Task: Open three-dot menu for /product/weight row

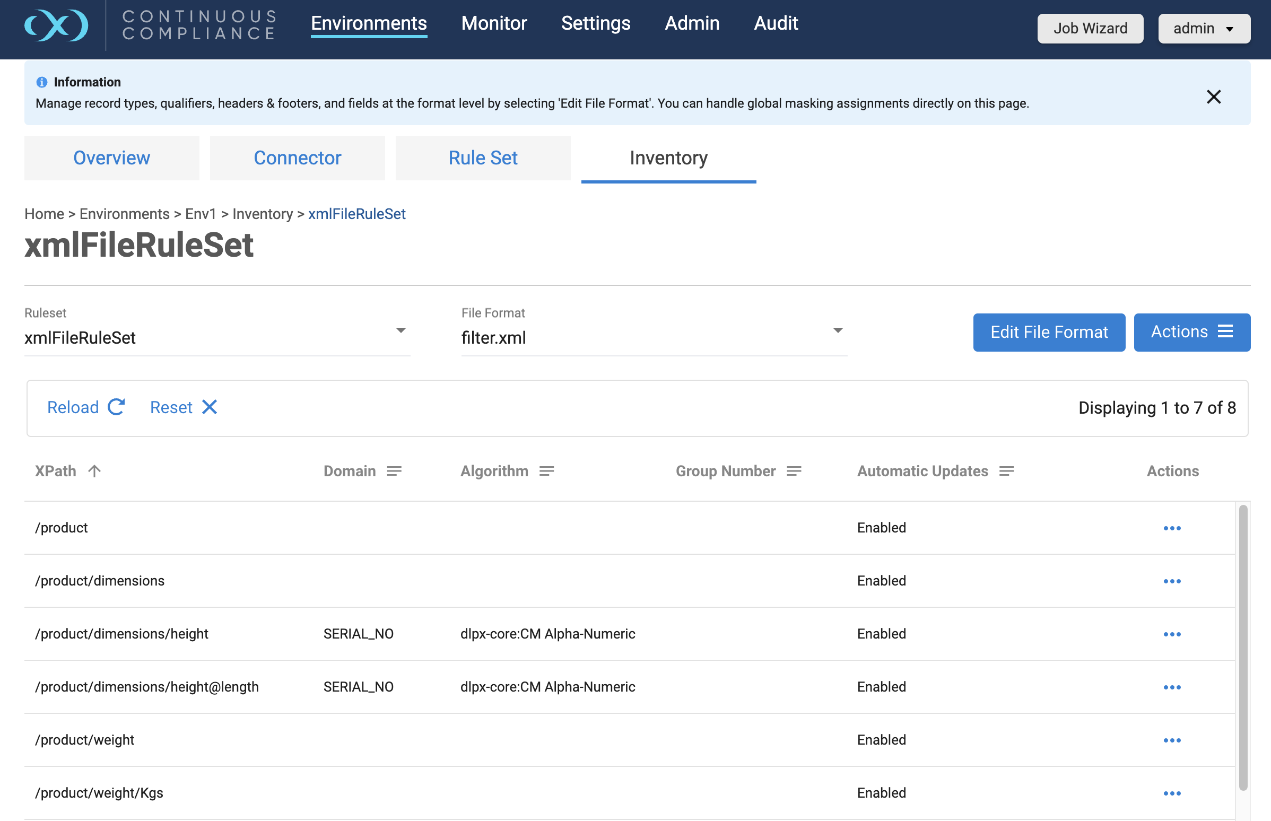Action: (1172, 740)
